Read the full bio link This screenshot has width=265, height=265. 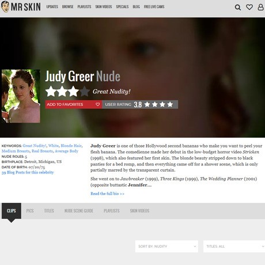107,194
